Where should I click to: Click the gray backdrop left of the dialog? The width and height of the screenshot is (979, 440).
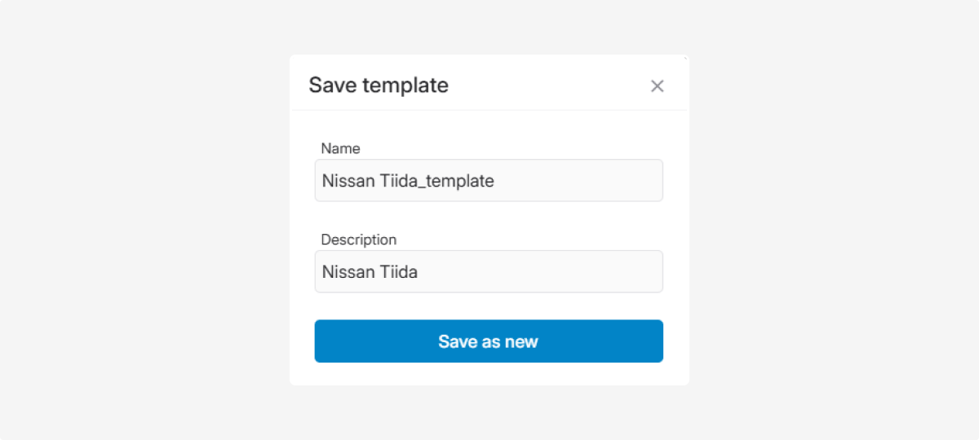(147, 220)
